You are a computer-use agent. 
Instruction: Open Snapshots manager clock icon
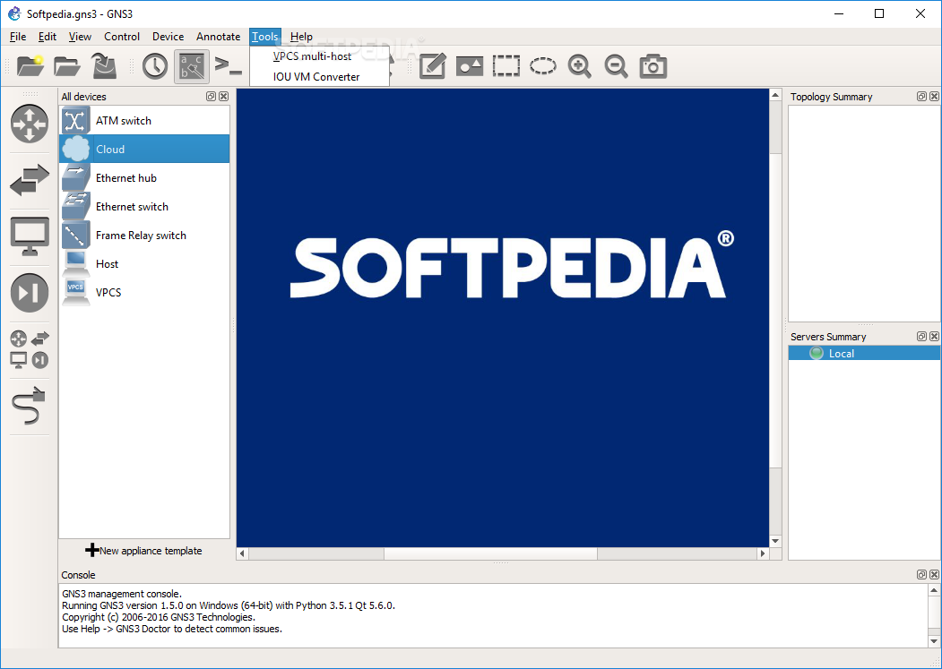155,65
